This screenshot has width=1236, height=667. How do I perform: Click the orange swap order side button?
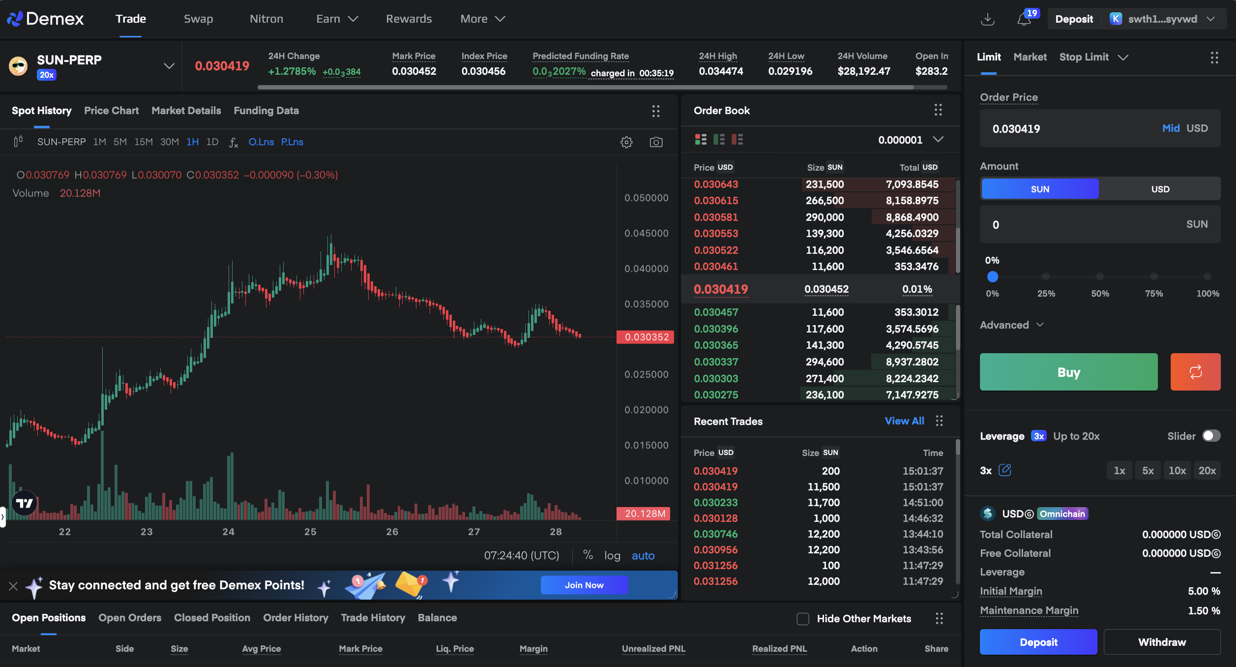coord(1195,372)
